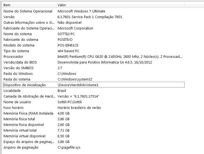Select the Nome do sistema row
This screenshot has width=204, height=154.
(x=94, y=34)
